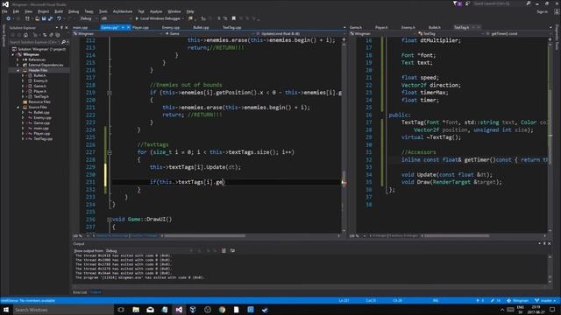Switch to the Error List tab
This screenshot has height=315, width=561.
tap(80, 292)
